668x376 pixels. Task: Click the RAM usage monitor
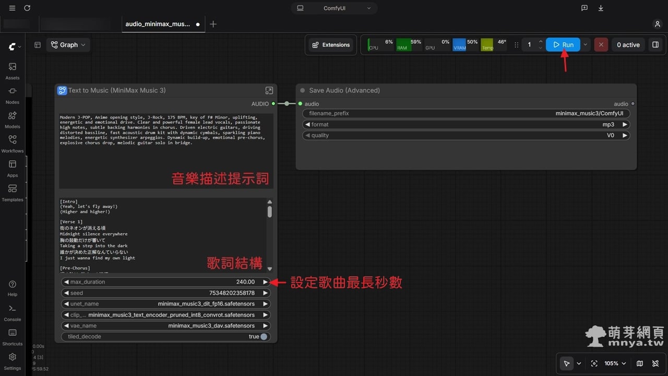click(x=409, y=45)
